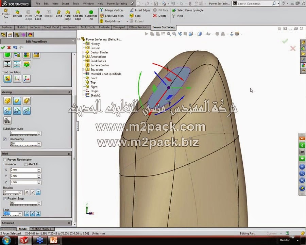Adjust the Transparency percentage slider
306x245 pixels.
[24, 146]
